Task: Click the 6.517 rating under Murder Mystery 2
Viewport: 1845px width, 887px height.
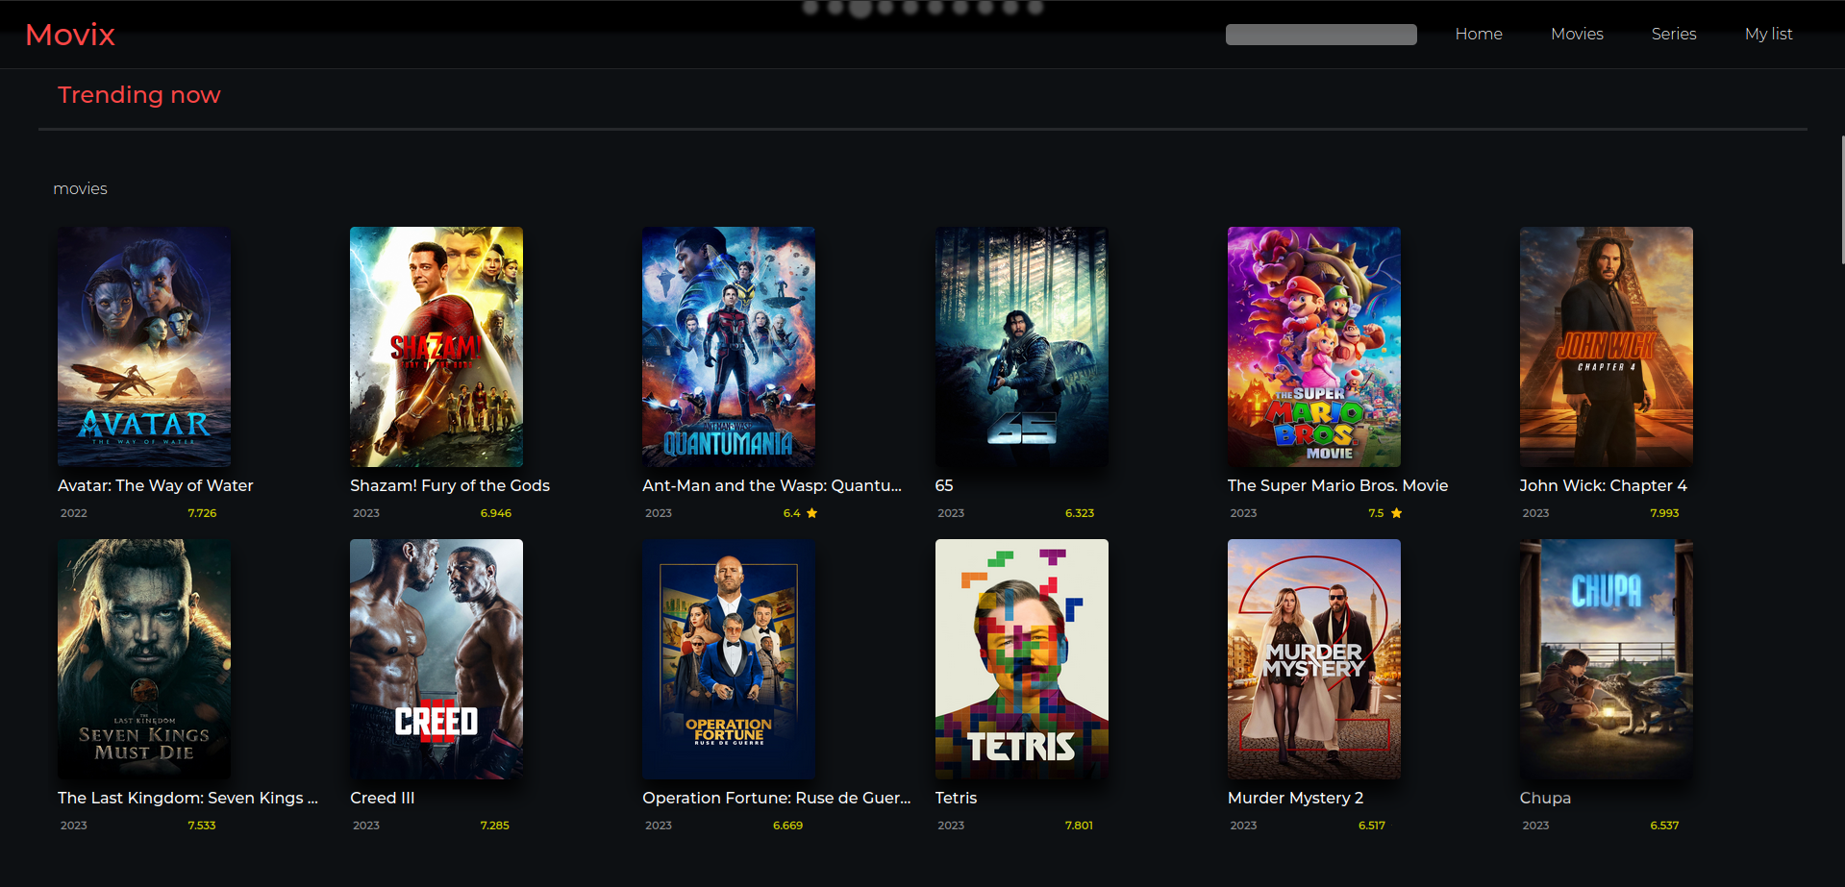Action: (x=1372, y=825)
